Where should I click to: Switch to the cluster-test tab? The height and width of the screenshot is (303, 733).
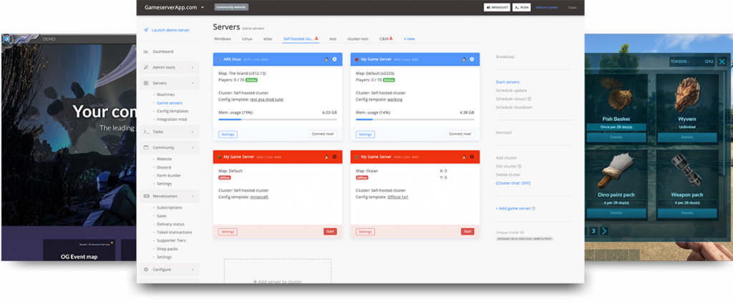tap(358, 38)
